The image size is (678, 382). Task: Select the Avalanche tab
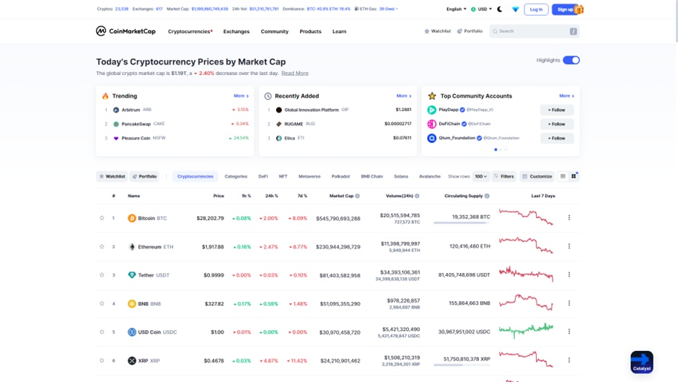pyautogui.click(x=429, y=176)
